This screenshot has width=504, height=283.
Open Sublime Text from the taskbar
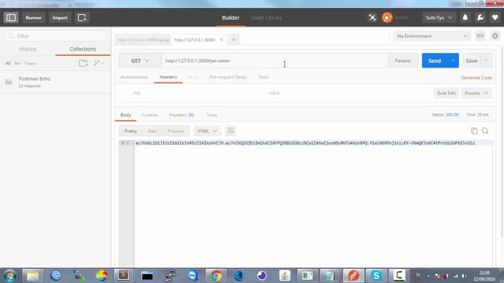[124, 276]
